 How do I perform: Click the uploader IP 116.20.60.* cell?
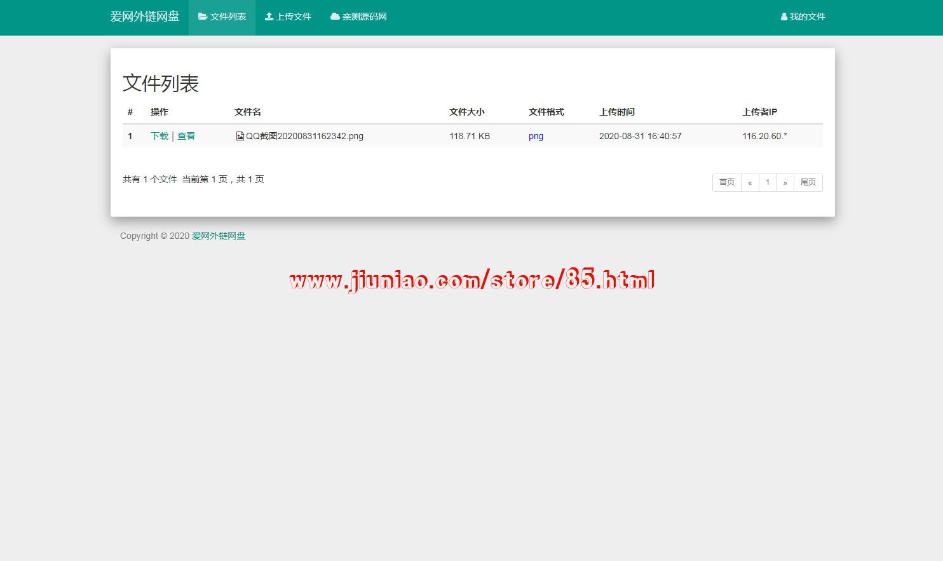click(x=764, y=136)
